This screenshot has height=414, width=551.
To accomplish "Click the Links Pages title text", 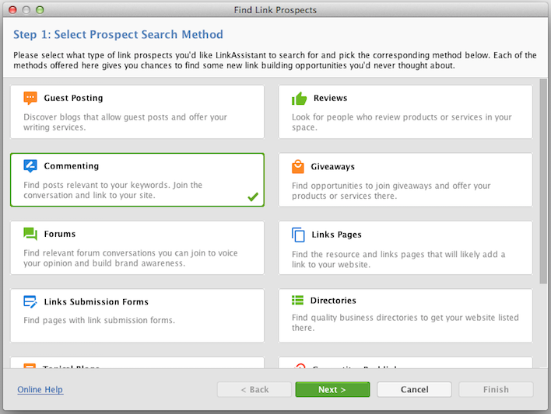I will [336, 235].
